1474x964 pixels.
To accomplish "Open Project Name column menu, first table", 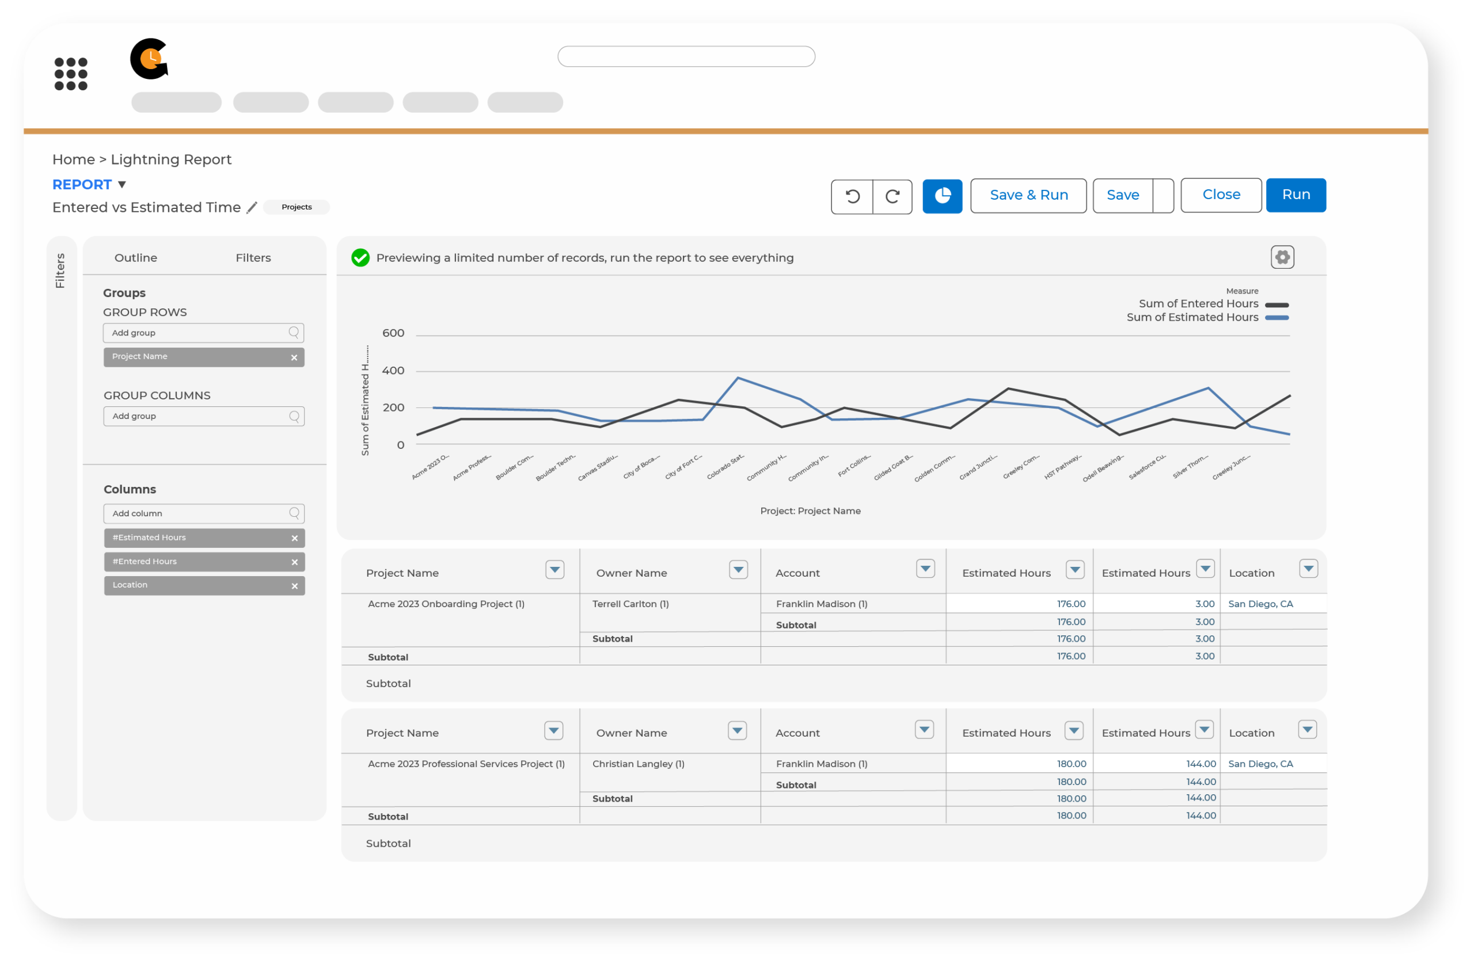I will (x=555, y=570).
